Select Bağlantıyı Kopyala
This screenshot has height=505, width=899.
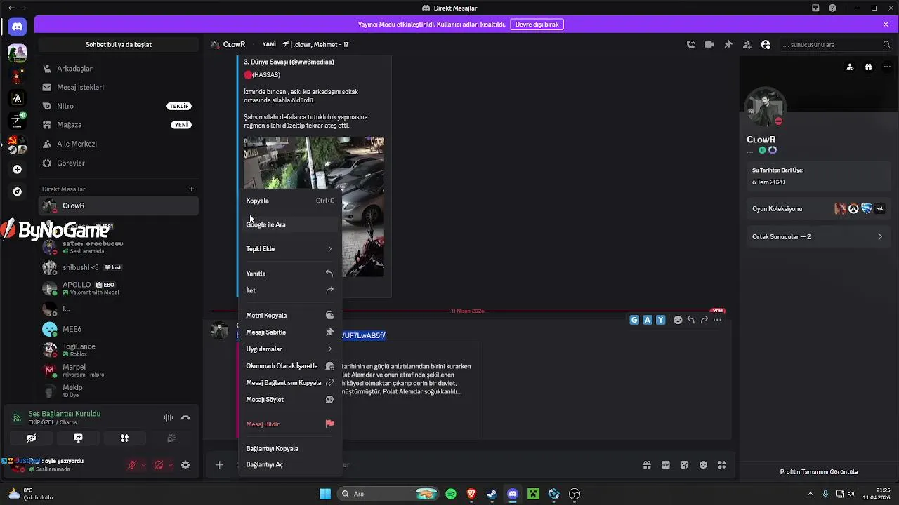click(290, 448)
